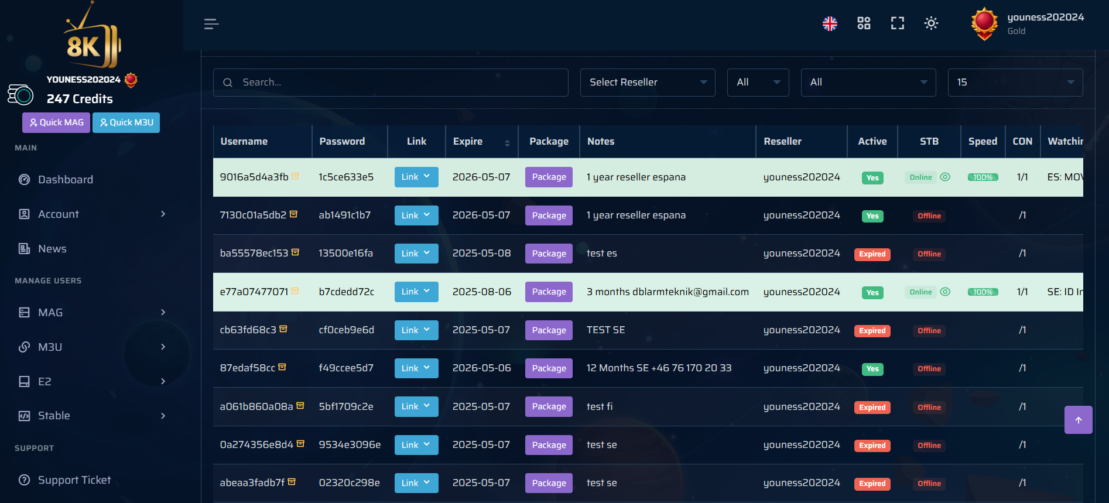The width and height of the screenshot is (1109, 503).
Task: Click into the Search input field
Action: point(391,83)
